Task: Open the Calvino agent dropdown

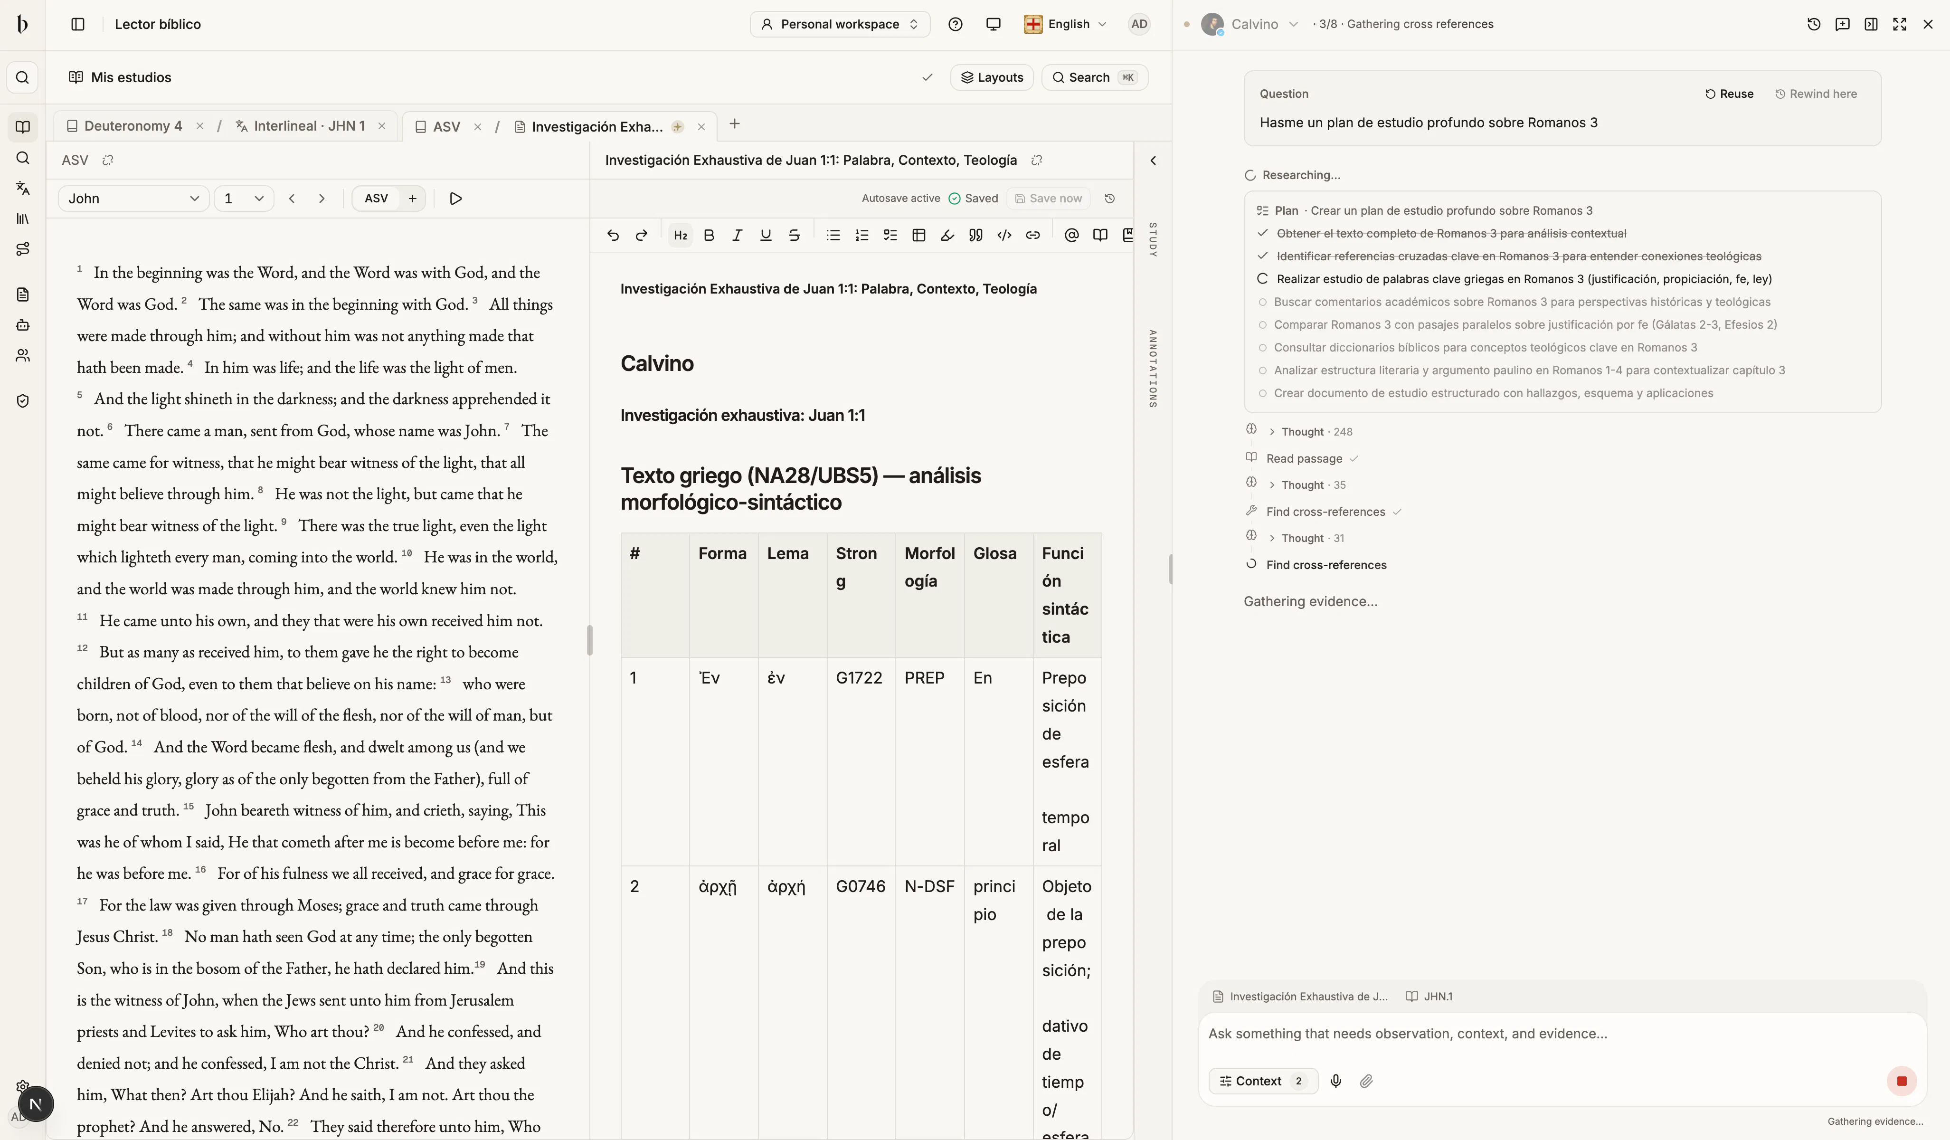Action: [1250, 24]
